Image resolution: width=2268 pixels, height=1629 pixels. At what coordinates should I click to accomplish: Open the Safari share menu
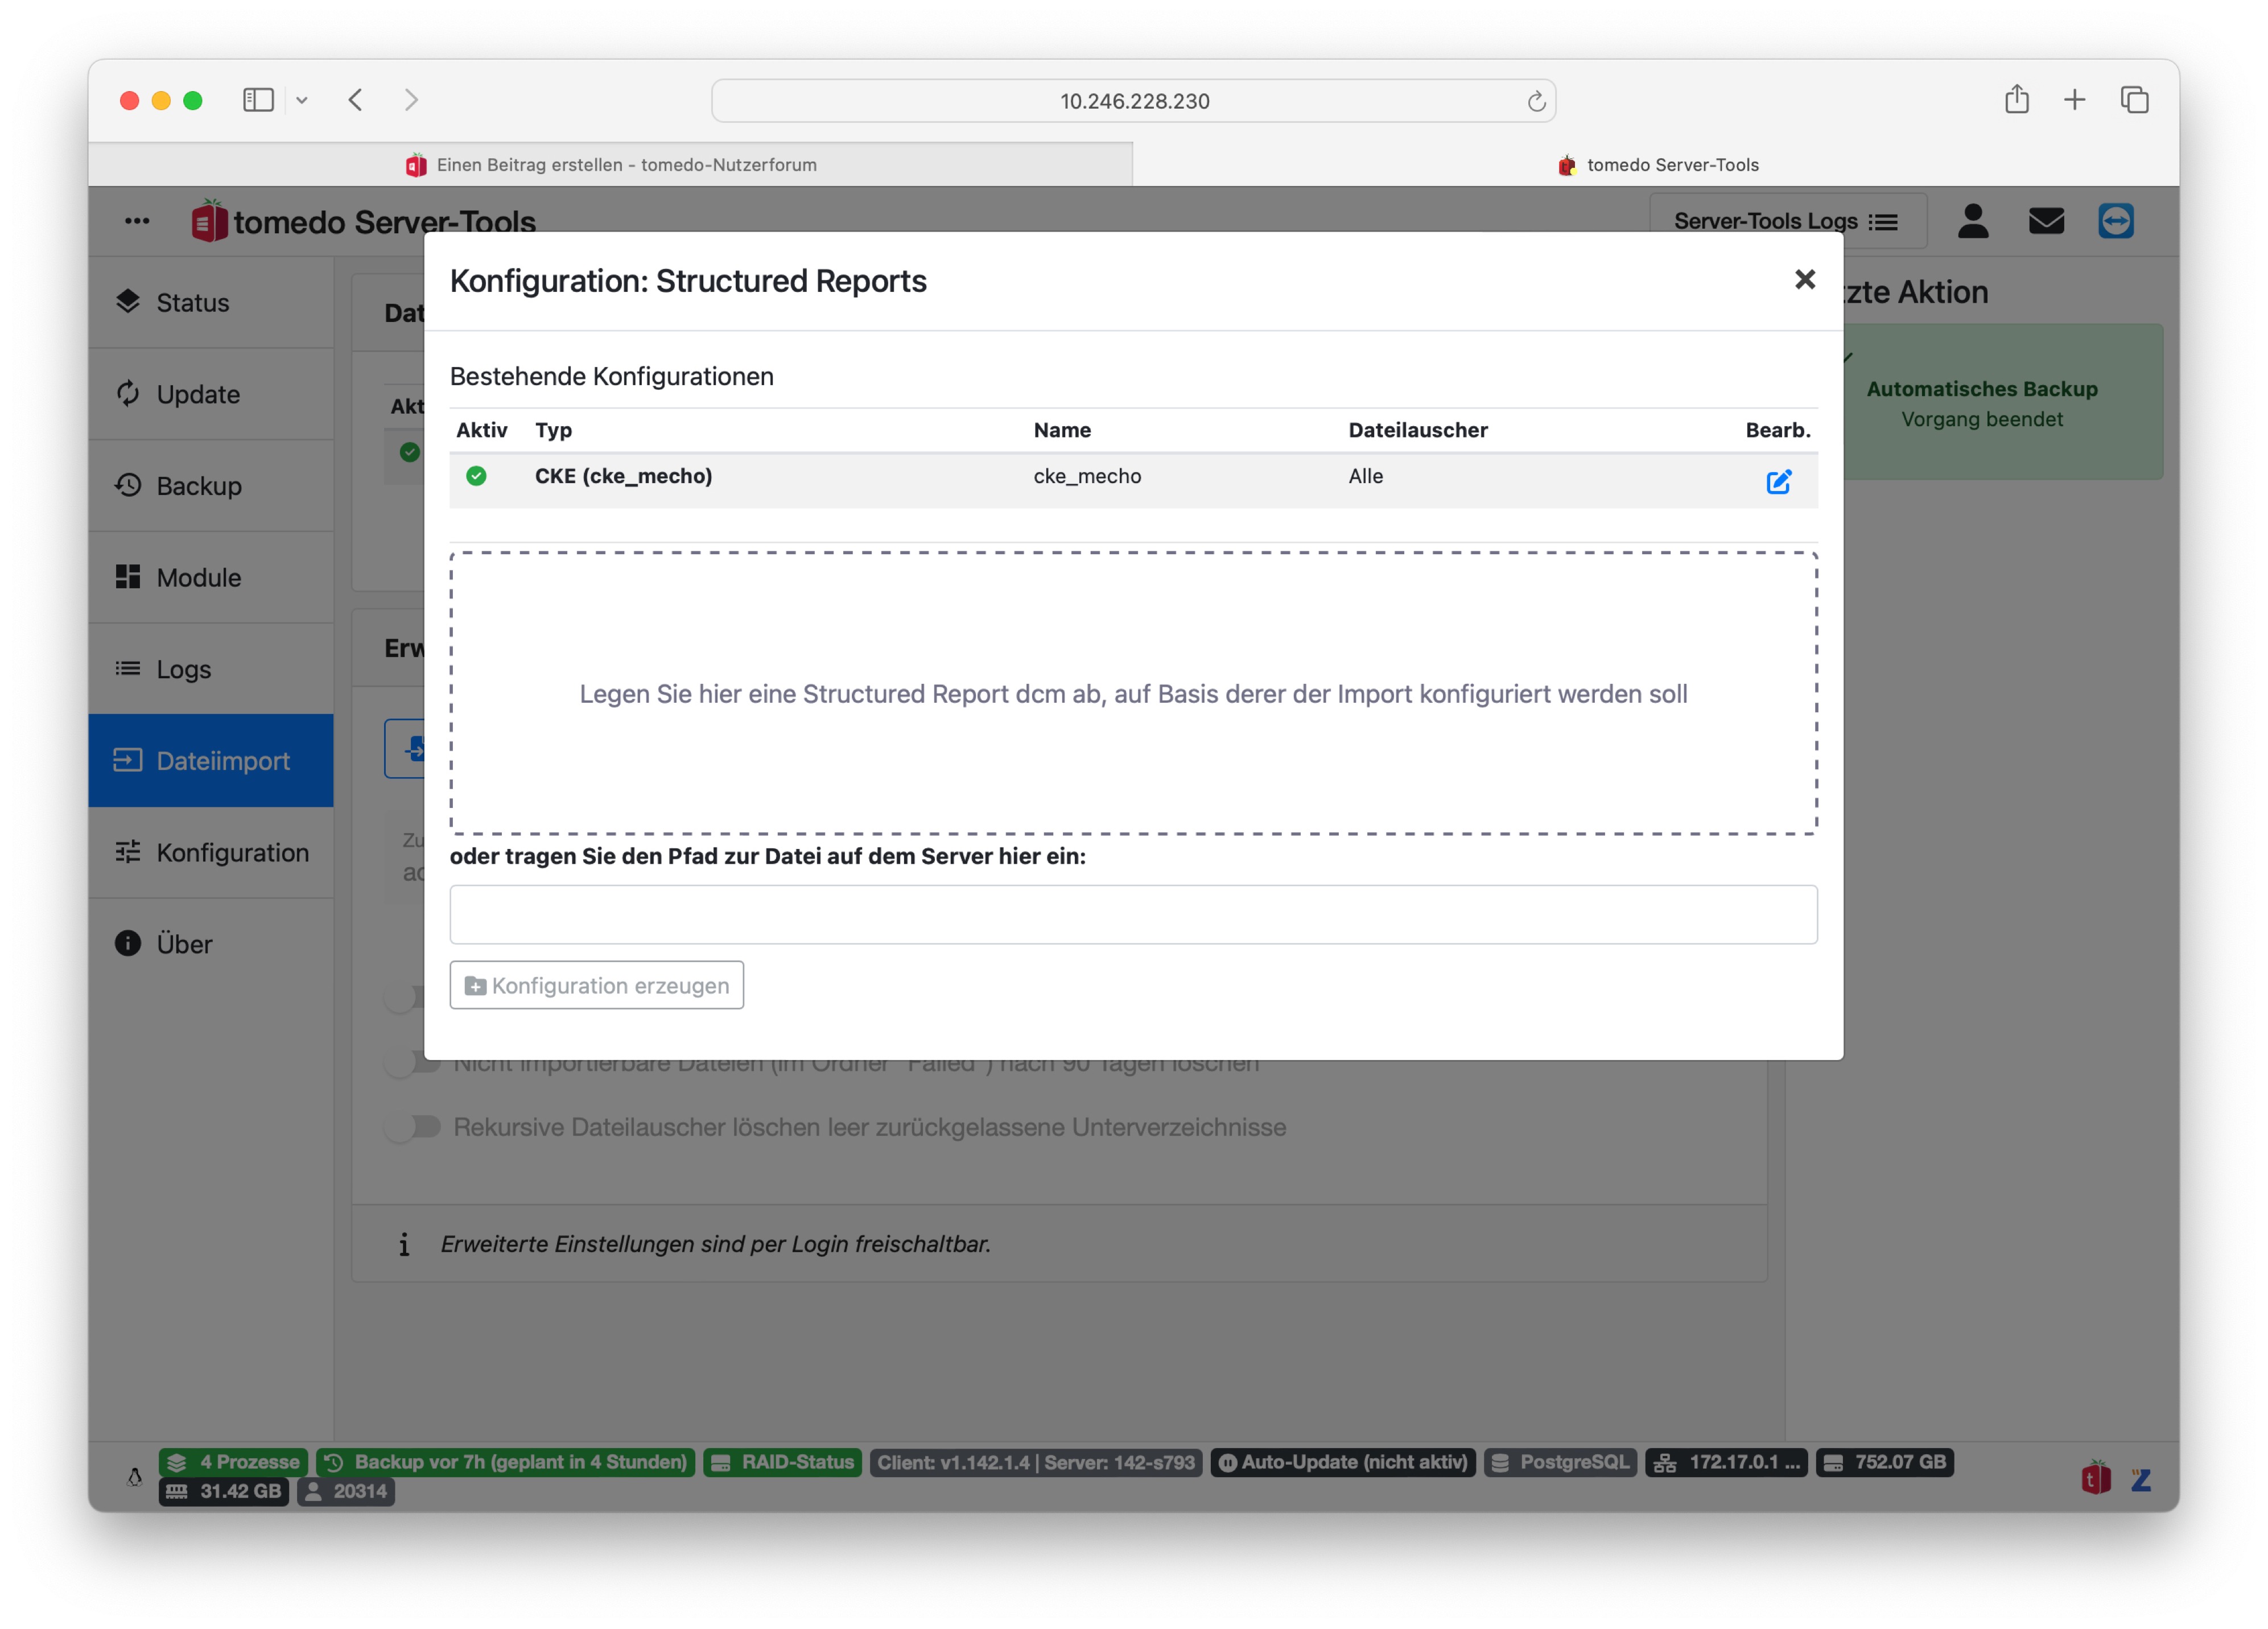coord(2016,99)
